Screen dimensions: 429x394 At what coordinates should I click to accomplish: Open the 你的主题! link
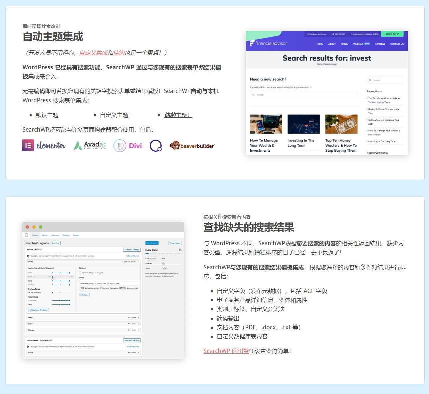click(x=178, y=115)
